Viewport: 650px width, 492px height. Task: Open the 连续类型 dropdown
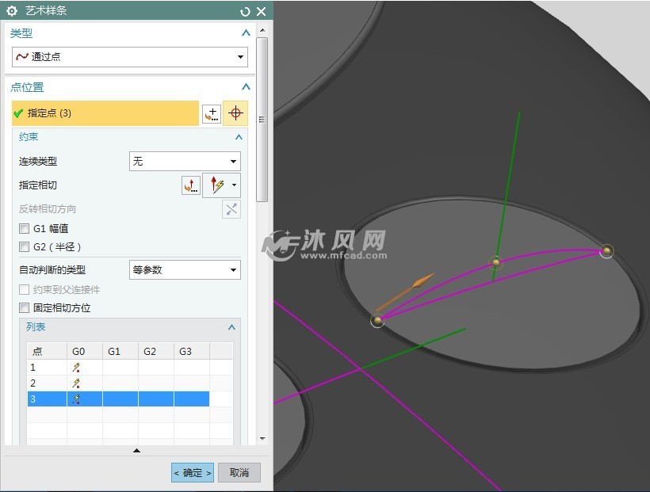[x=185, y=162]
